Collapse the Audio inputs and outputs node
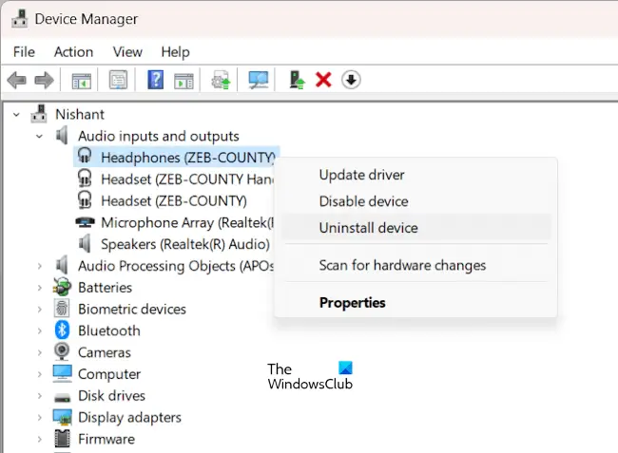This screenshot has height=453, width=618. [39, 137]
